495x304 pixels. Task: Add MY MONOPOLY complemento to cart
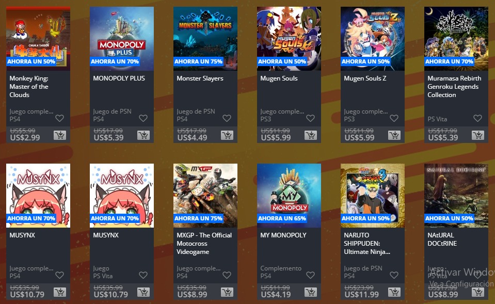[311, 292]
